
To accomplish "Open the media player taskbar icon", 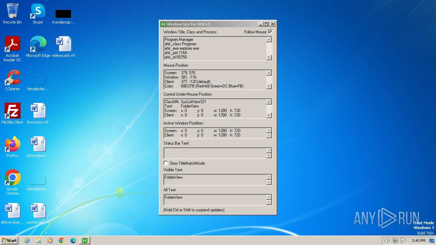I will point(50,241).
